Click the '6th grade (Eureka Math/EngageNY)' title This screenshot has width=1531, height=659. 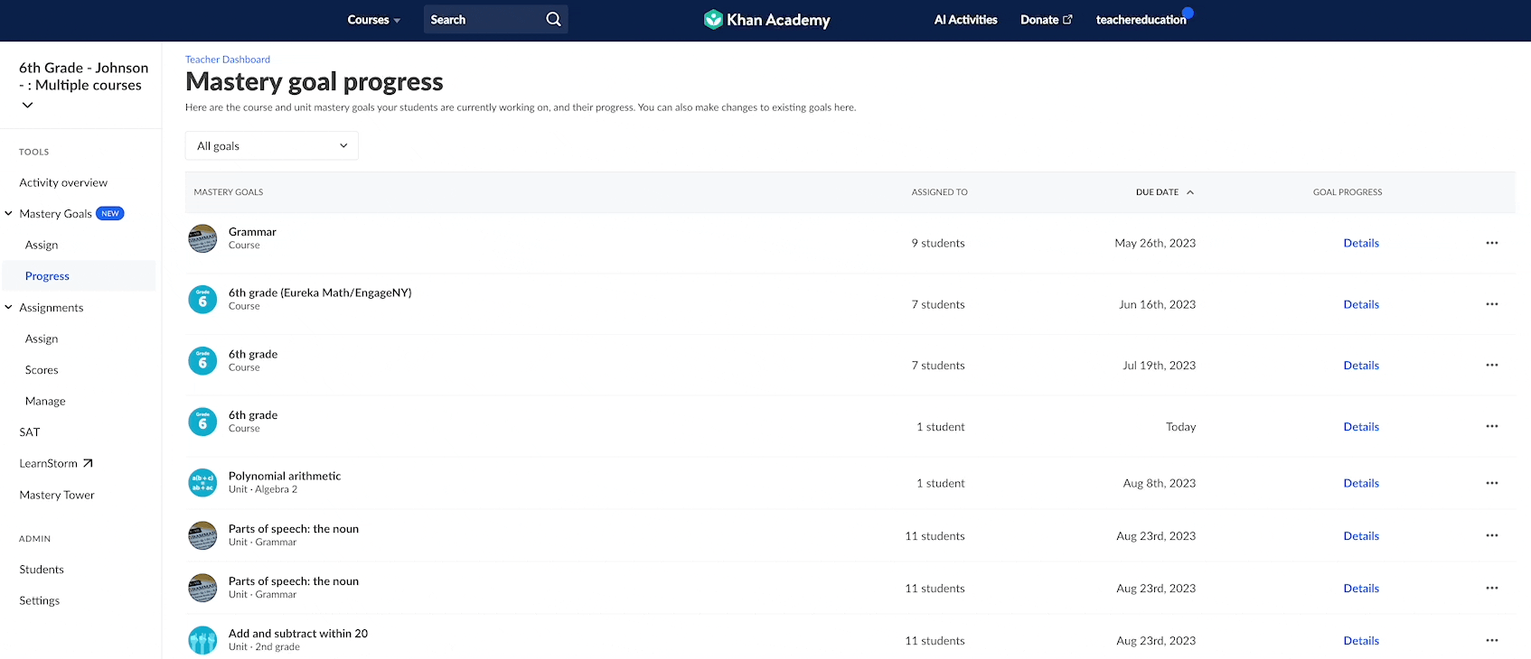click(x=320, y=292)
